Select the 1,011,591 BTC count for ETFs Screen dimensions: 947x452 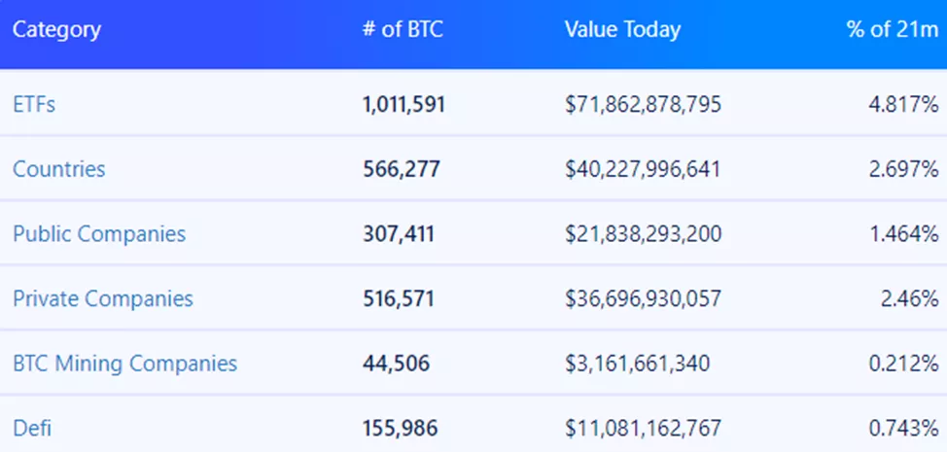point(403,104)
